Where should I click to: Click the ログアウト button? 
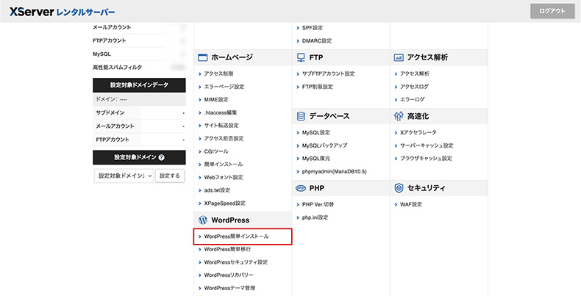click(552, 11)
